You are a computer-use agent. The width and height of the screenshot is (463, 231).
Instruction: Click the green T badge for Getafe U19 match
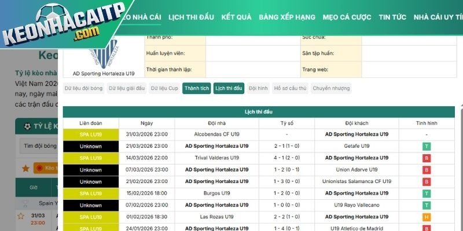pos(427,146)
